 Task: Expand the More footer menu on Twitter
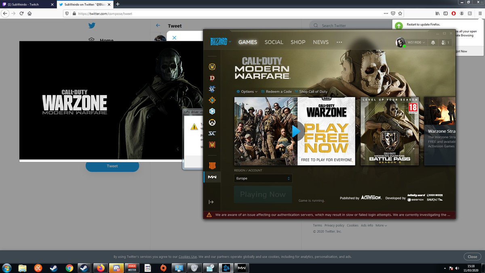[x=381, y=225]
